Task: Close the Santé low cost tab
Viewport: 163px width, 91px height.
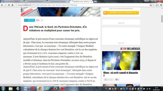Action: 91,2
